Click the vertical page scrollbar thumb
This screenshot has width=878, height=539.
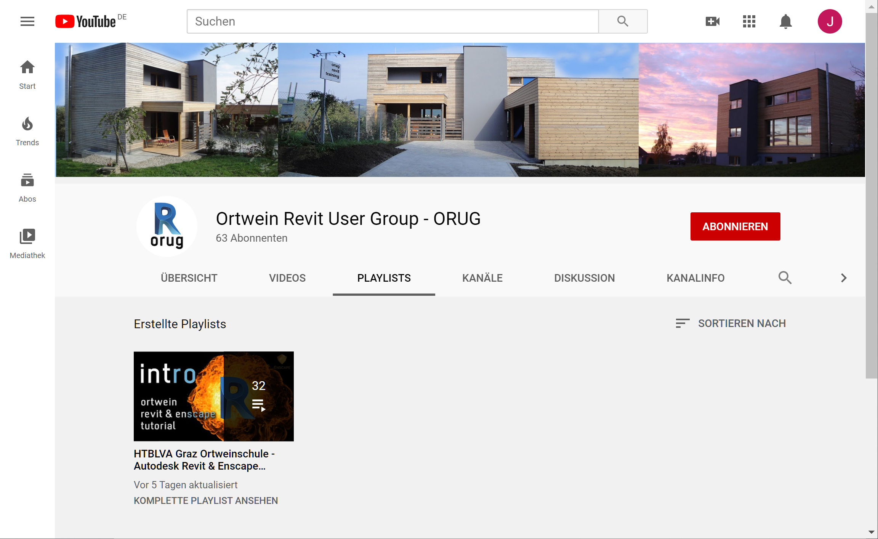click(x=871, y=196)
